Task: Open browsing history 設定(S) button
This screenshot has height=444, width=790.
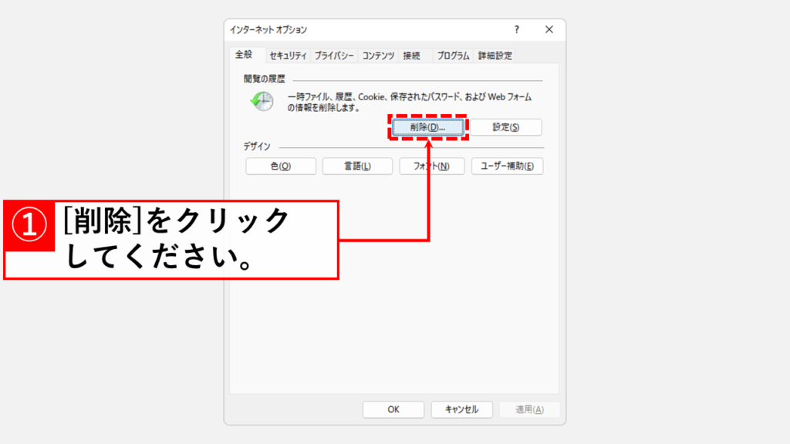Action: [x=506, y=127]
